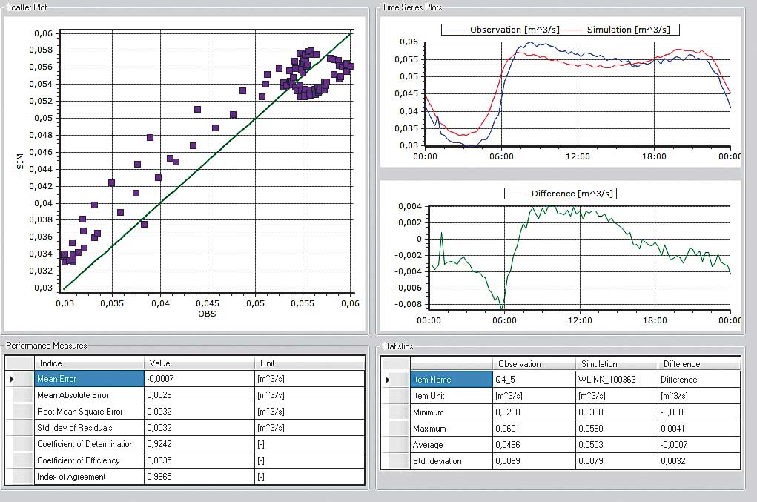
Task: Click the Maximum observation value 0,0601
Action: 534,429
